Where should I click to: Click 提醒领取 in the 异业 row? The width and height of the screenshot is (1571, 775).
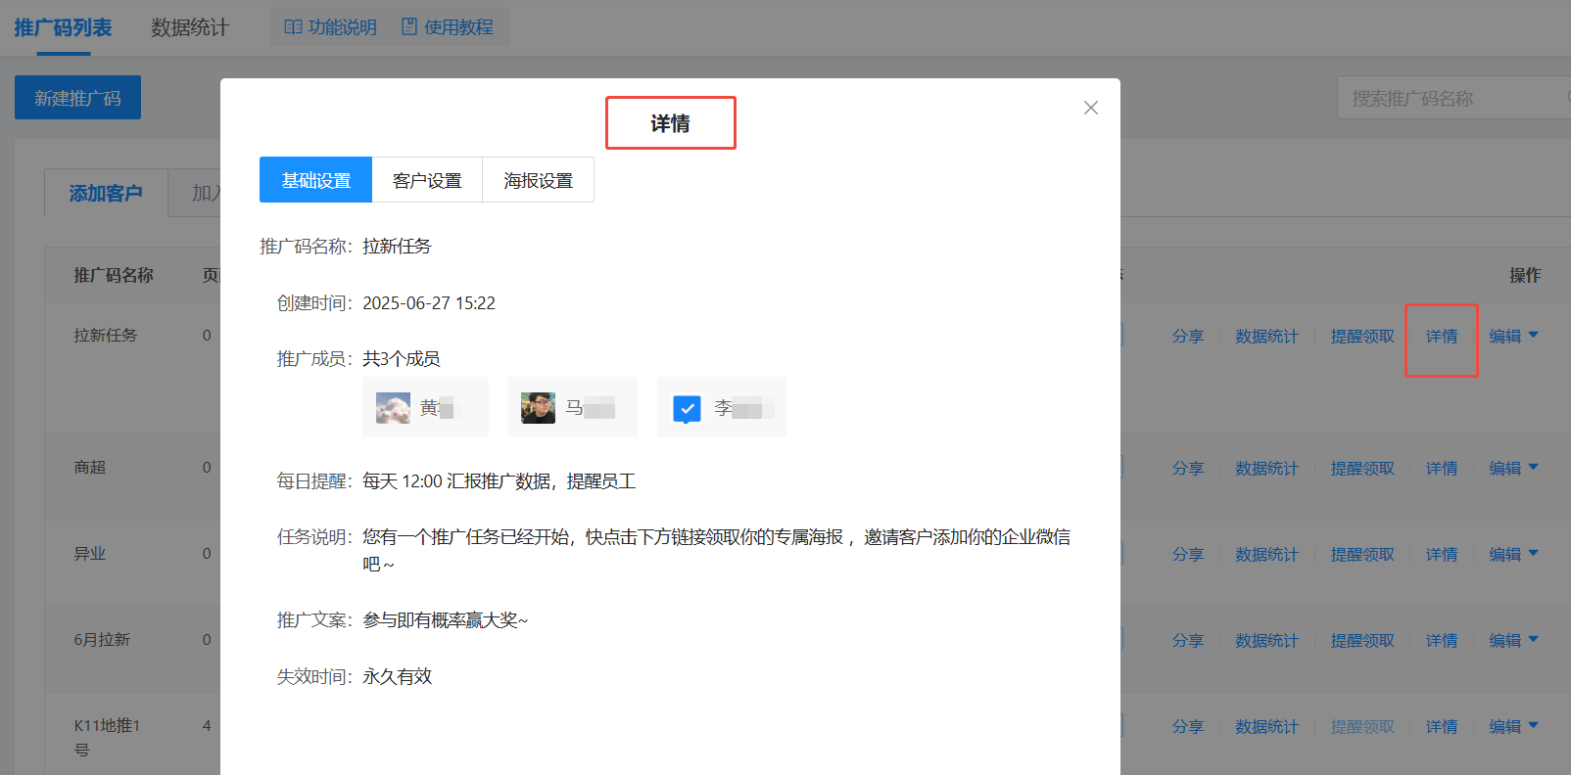point(1362,555)
